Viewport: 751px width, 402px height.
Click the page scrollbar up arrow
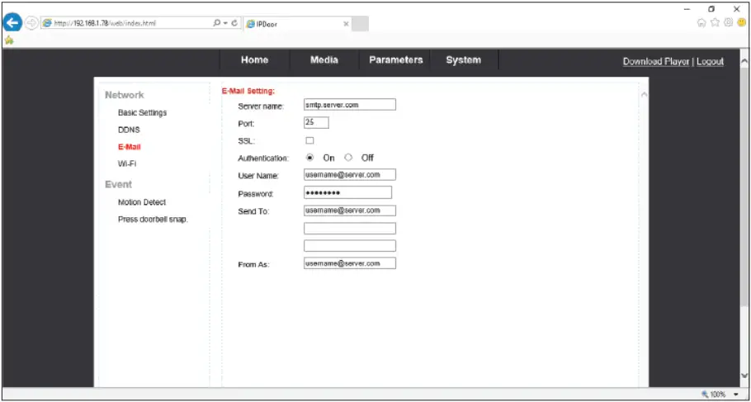click(x=744, y=61)
